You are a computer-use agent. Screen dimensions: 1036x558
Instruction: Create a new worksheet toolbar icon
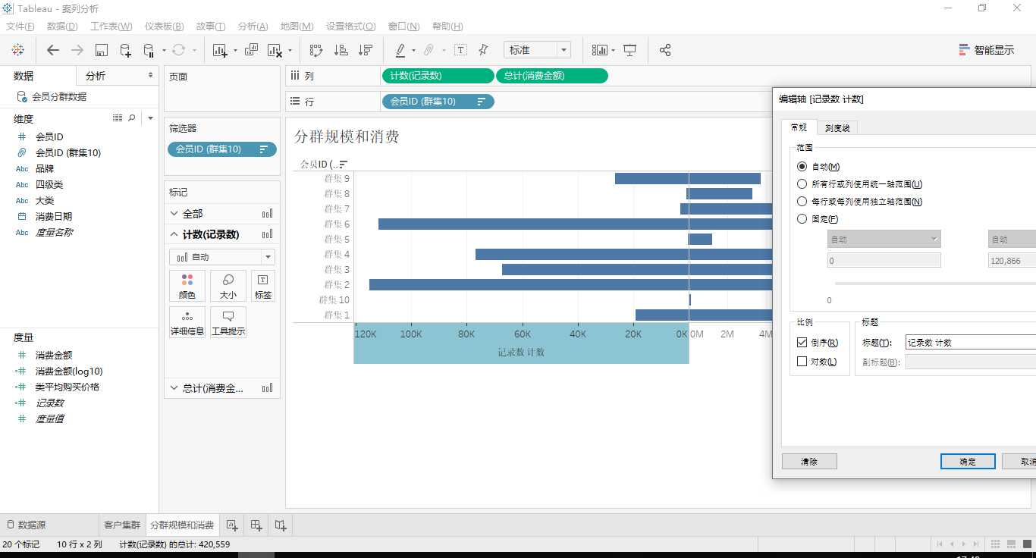pyautogui.click(x=220, y=50)
